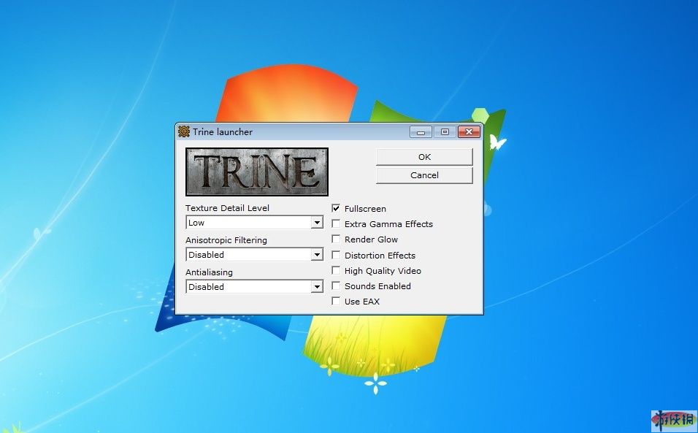Turn on Render Glow option

(336, 240)
